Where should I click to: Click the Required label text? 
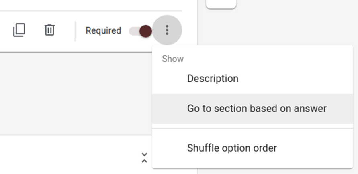(x=103, y=31)
